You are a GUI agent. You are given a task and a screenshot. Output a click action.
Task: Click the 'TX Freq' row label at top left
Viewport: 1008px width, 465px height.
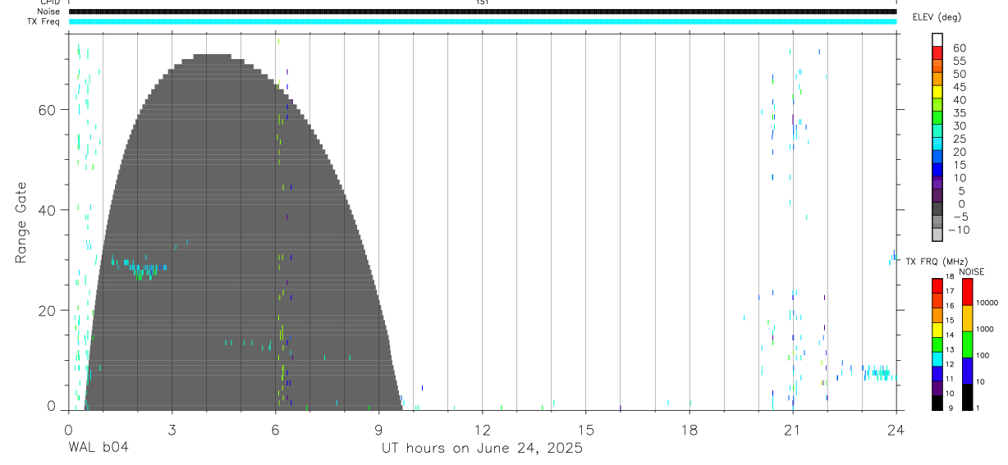[x=44, y=21]
